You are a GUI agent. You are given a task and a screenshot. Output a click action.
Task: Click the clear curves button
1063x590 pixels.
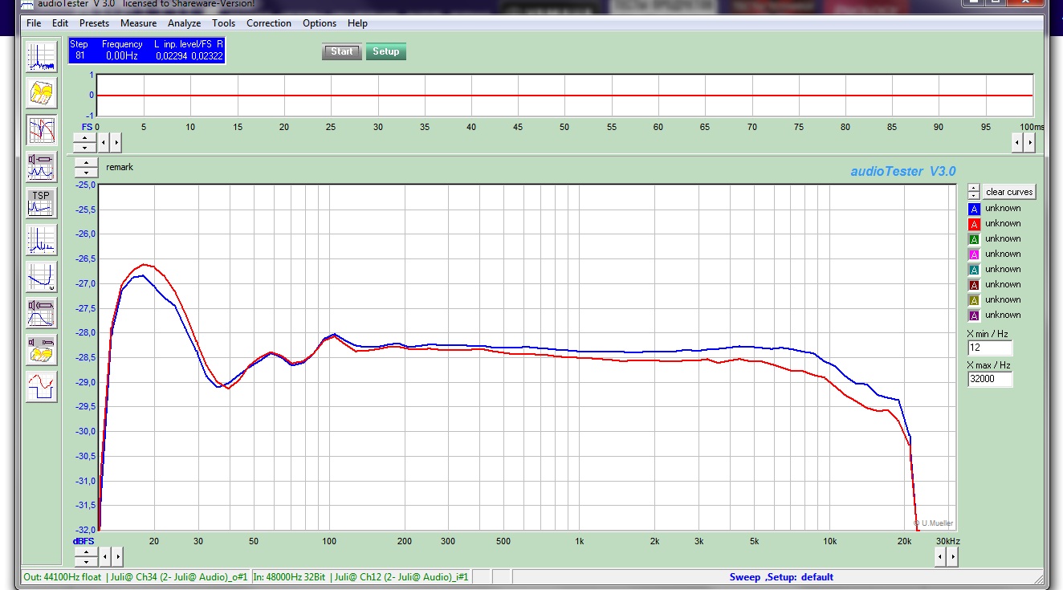[1010, 192]
